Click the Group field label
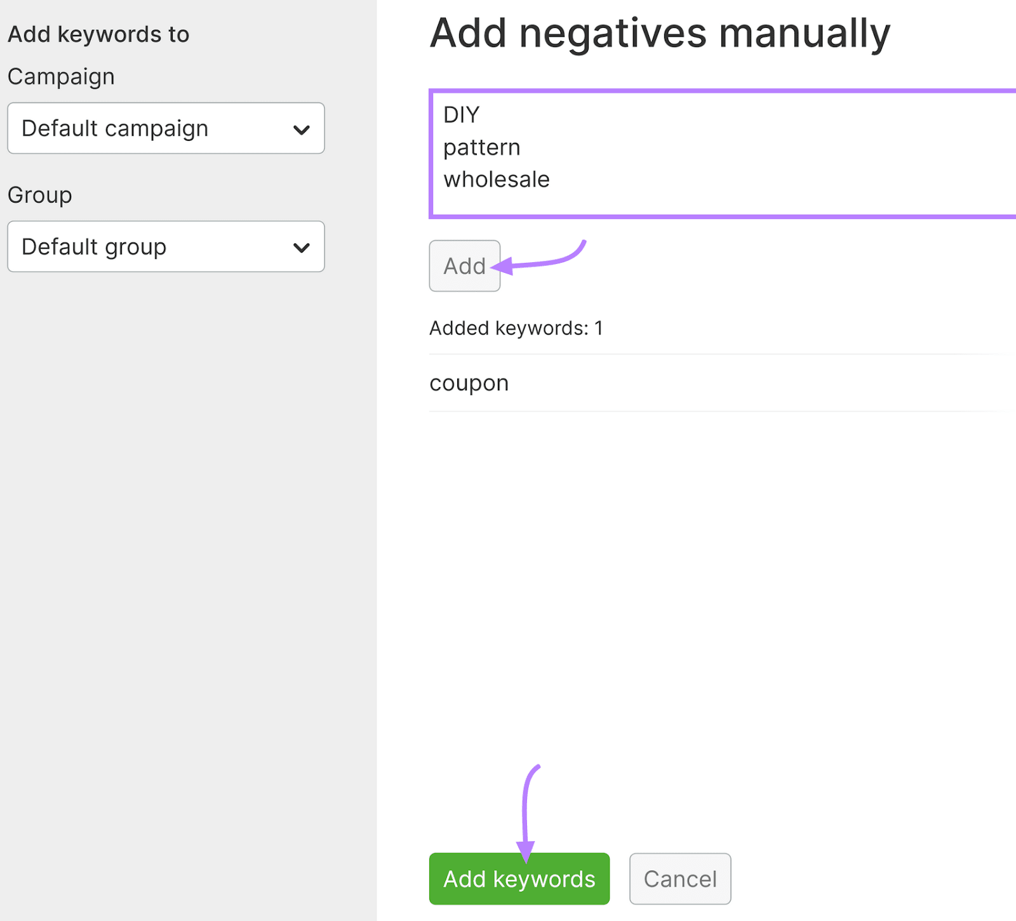 coord(39,195)
